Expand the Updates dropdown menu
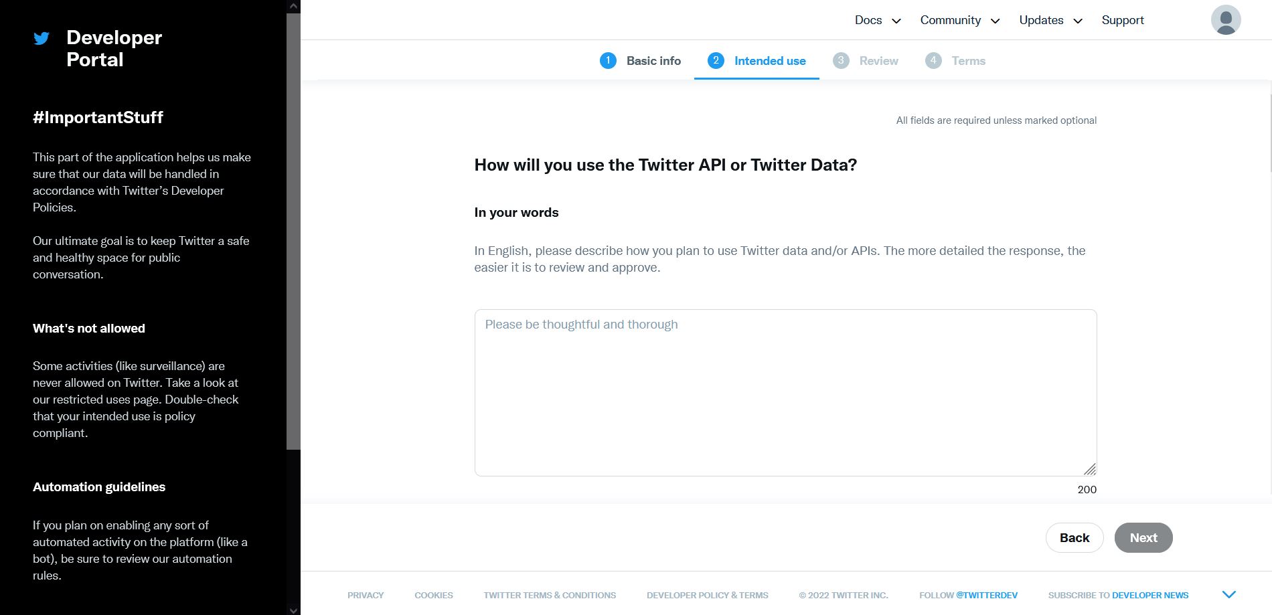 pyautogui.click(x=1051, y=20)
